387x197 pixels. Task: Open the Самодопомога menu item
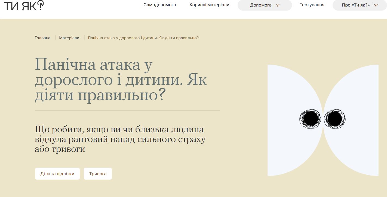(159, 5)
